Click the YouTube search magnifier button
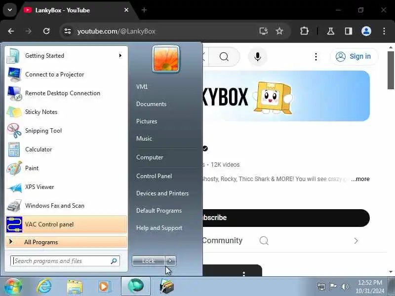 224,57
